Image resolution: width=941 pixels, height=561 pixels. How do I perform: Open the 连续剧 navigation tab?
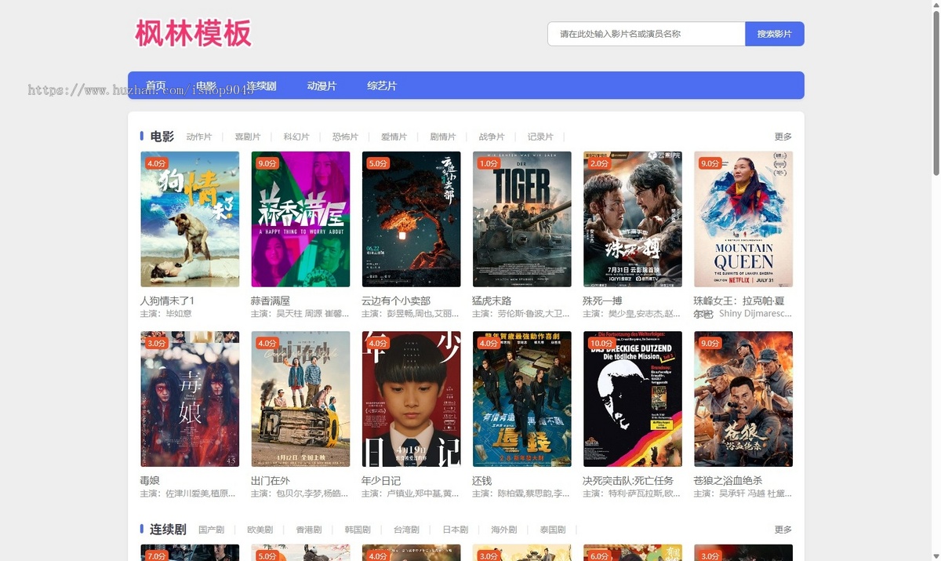pos(261,86)
